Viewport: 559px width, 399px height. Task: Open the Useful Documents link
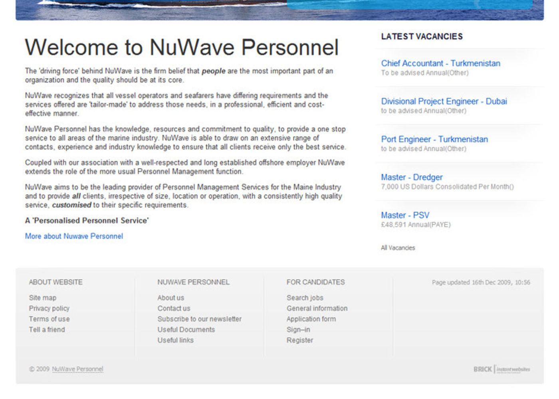click(186, 330)
